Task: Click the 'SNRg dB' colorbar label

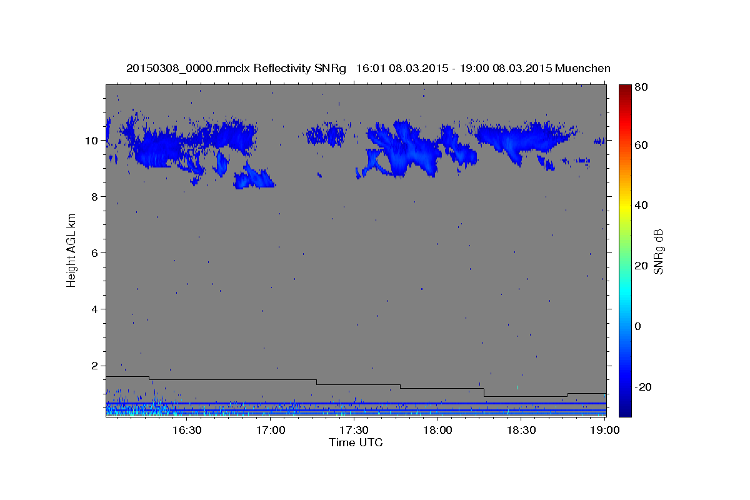Action: pyautogui.click(x=658, y=252)
